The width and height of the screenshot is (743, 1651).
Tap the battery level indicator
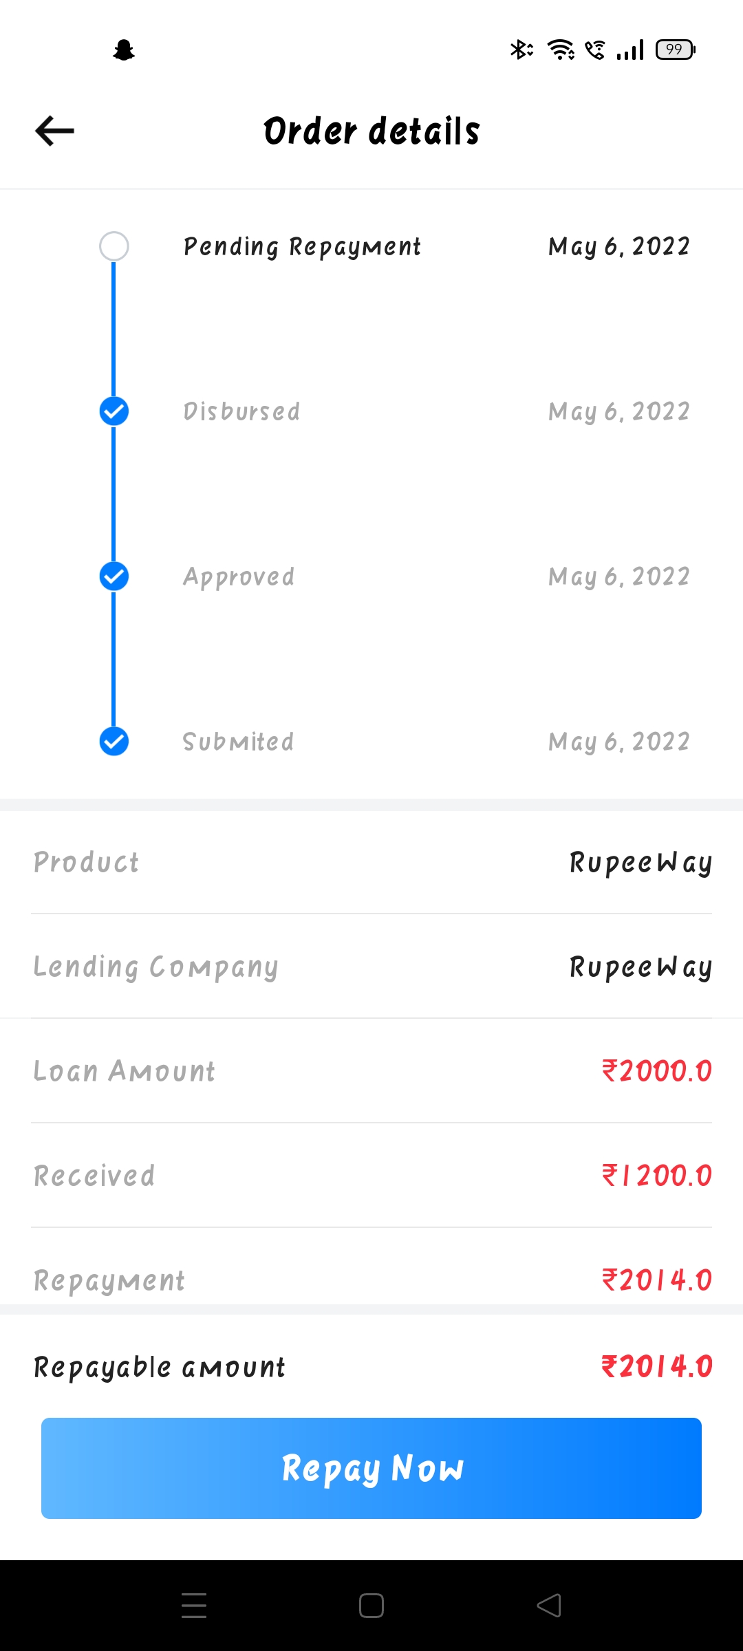pyautogui.click(x=676, y=50)
